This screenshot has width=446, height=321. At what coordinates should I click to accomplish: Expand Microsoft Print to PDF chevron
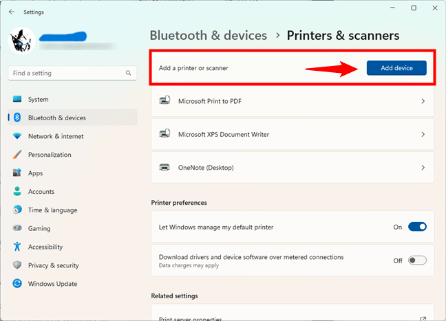[x=423, y=101]
